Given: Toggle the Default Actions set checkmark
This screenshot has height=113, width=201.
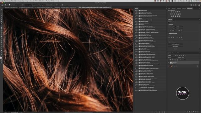Looking at the screenshot, I should [x=135, y=10].
